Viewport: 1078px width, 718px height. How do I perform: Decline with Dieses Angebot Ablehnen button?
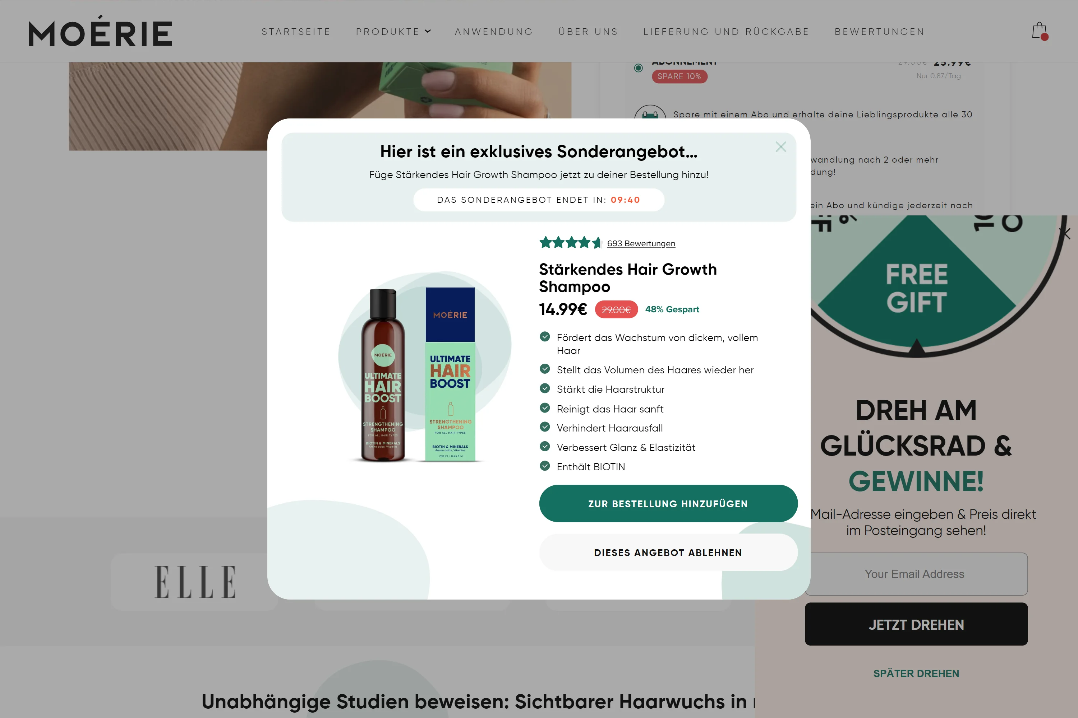coord(668,553)
